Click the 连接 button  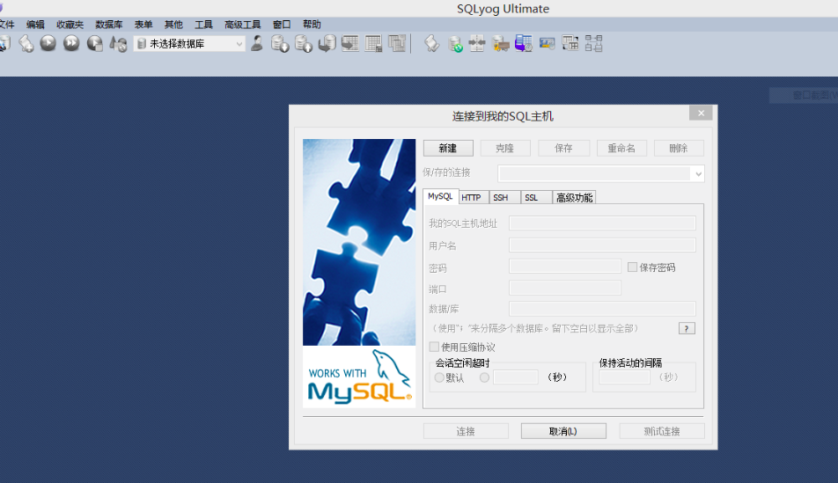tap(466, 431)
